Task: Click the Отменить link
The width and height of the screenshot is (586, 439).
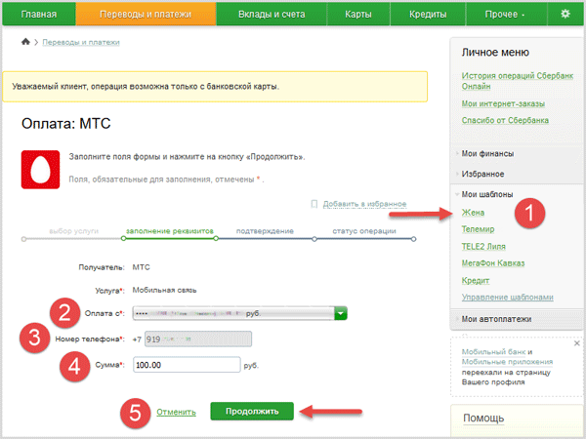Action: 176,412
